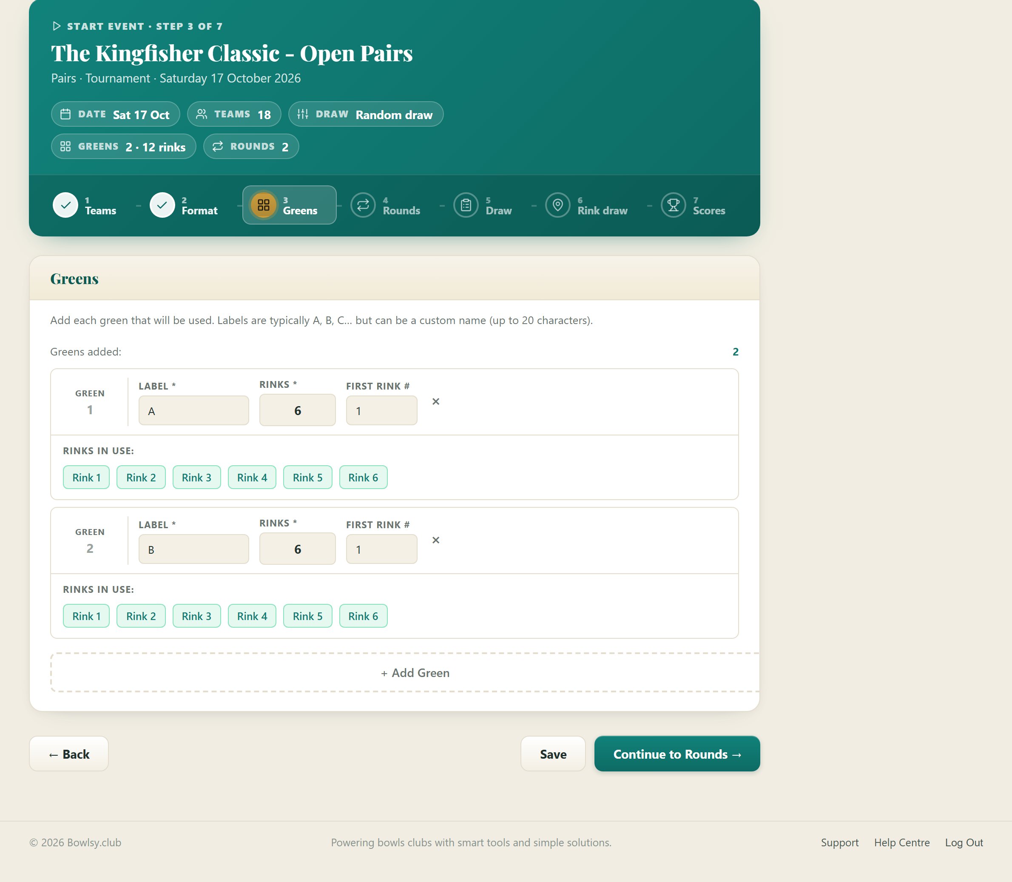
Task: Click the Scores trophy icon
Action: (x=674, y=205)
